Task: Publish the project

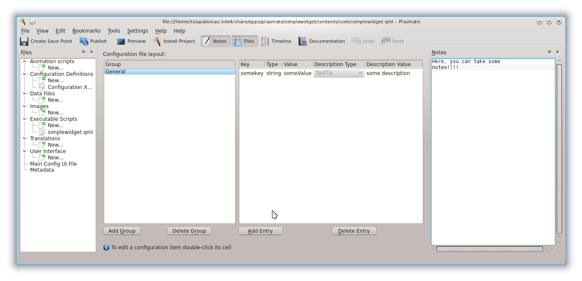Action: point(93,41)
